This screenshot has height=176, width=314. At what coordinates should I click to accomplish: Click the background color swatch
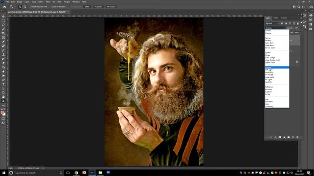tap(4, 114)
